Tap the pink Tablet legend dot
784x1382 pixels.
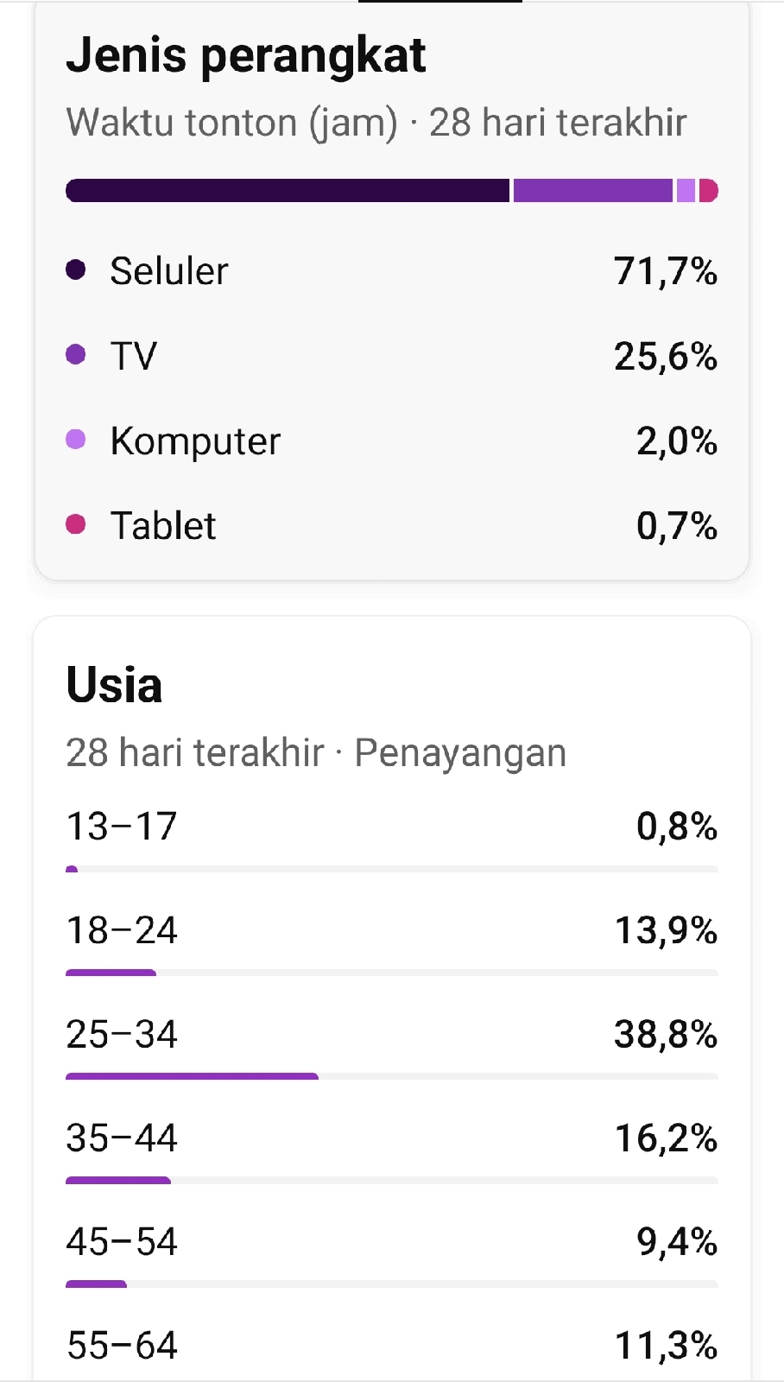(x=76, y=524)
